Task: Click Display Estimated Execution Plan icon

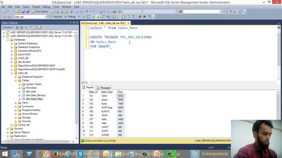Action: point(89,17)
